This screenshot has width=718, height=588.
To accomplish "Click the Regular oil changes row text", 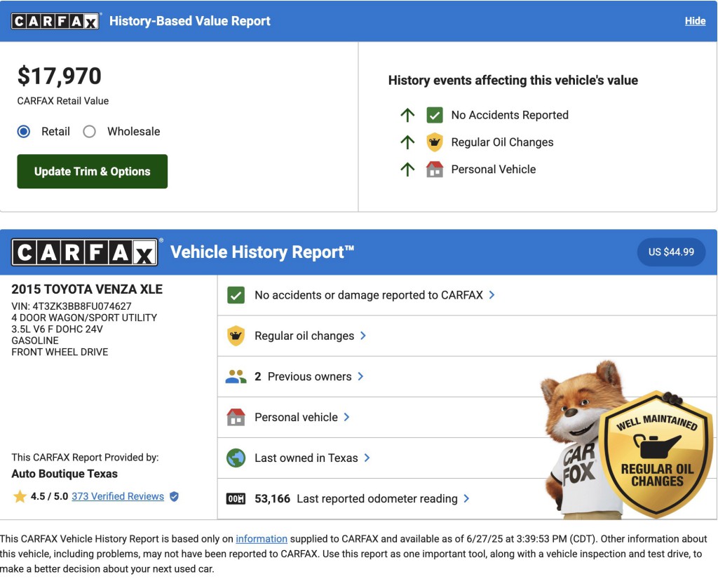I will pos(304,336).
